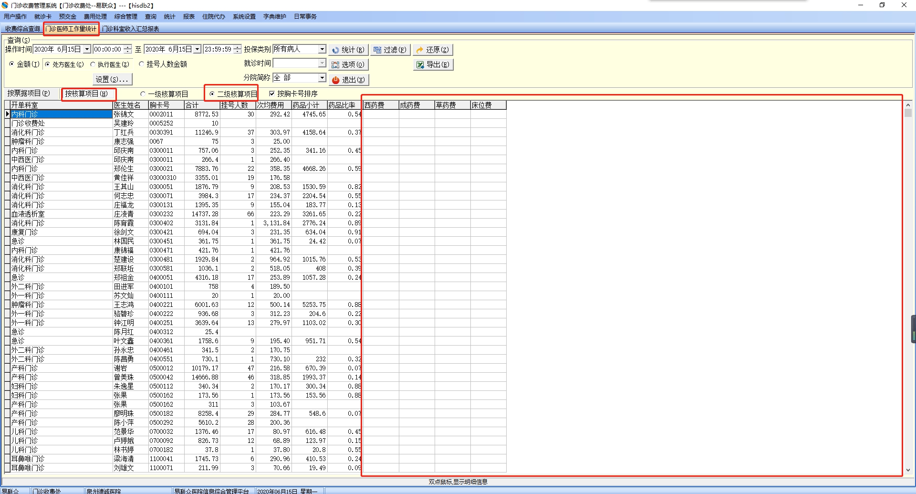916x494 pixels.
Task: Open the 统计 menu in the menu bar
Action: 170,16
